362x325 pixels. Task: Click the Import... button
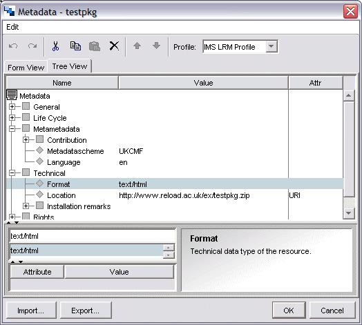pos(31,311)
